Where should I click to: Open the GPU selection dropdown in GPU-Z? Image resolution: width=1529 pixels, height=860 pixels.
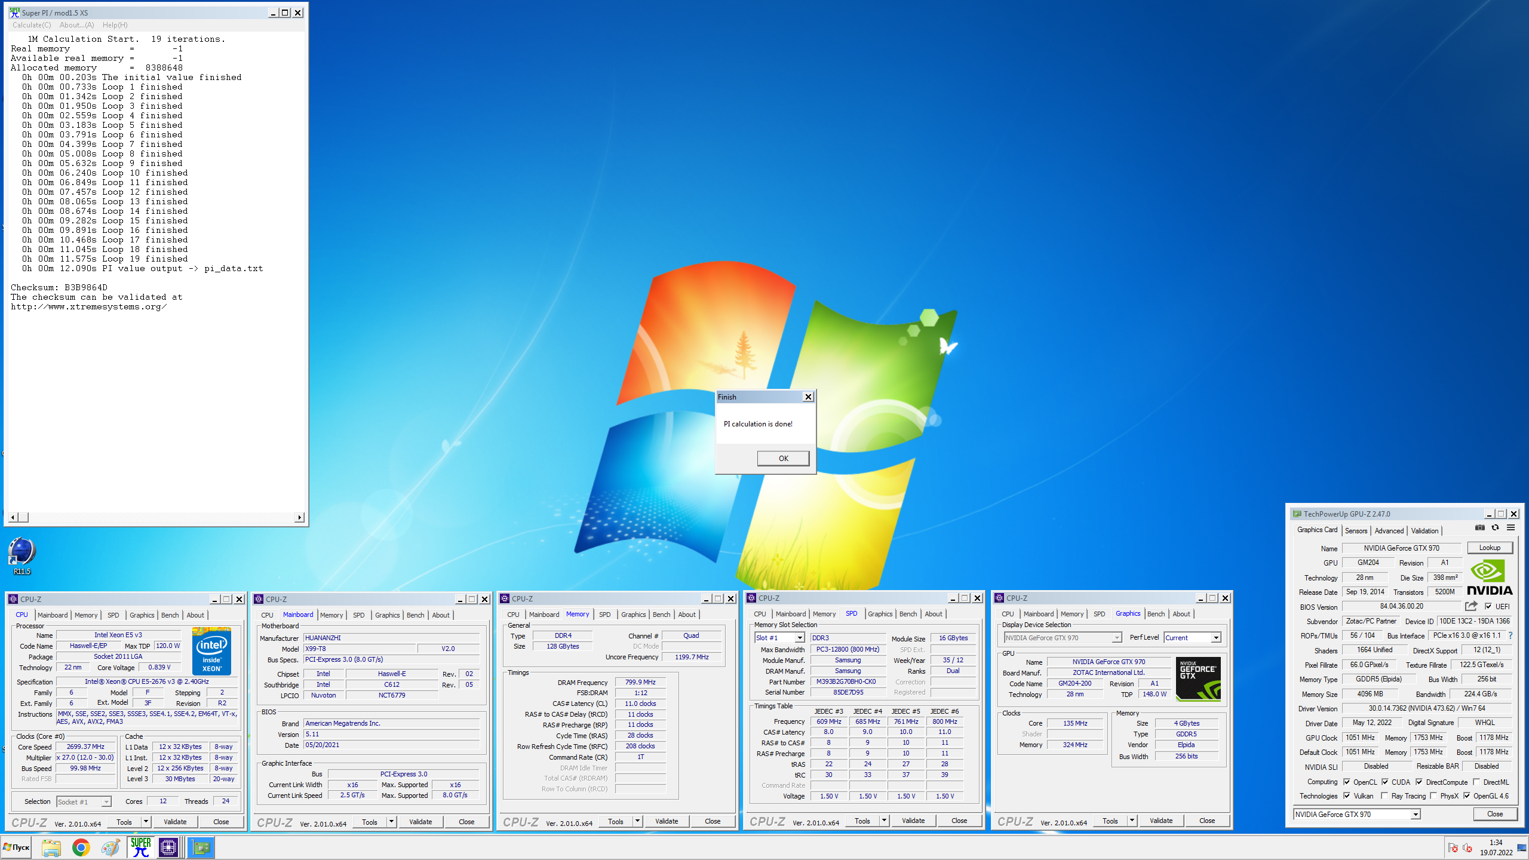[1357, 814]
